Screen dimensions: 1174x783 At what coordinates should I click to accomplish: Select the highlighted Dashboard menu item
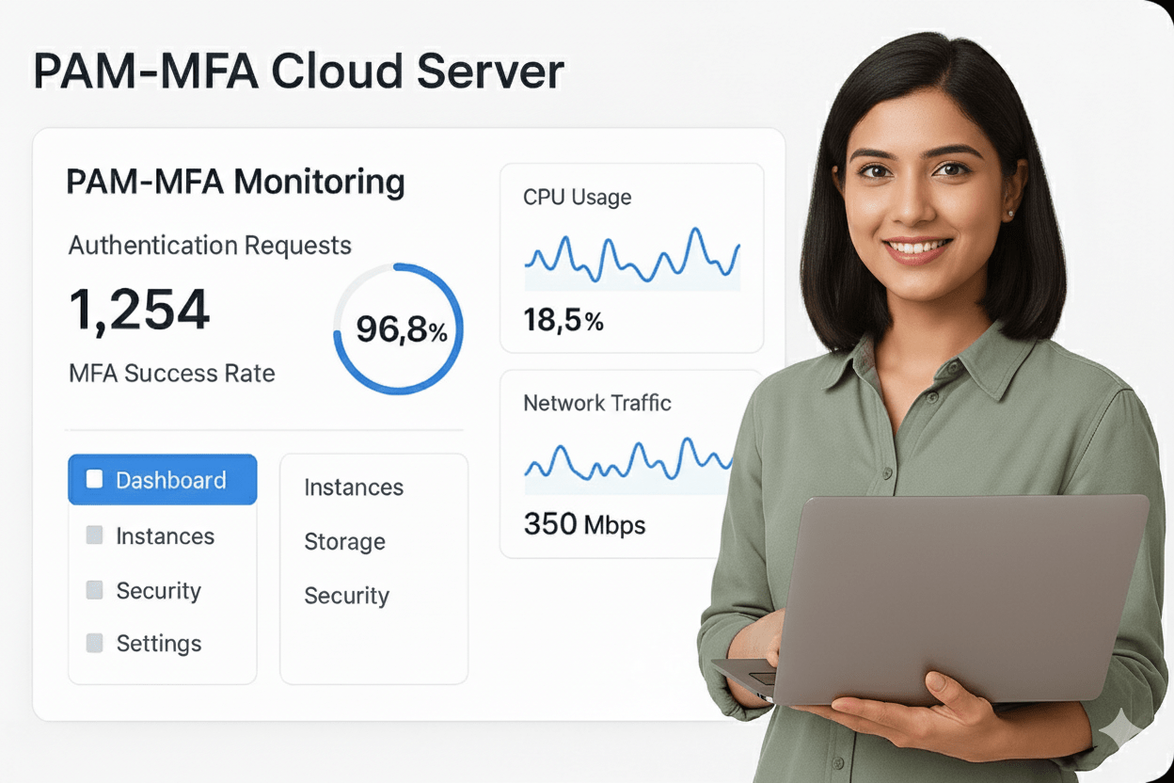(x=162, y=480)
